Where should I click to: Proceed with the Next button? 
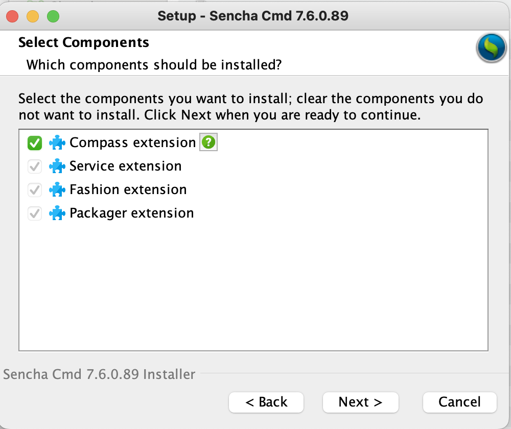(x=360, y=402)
